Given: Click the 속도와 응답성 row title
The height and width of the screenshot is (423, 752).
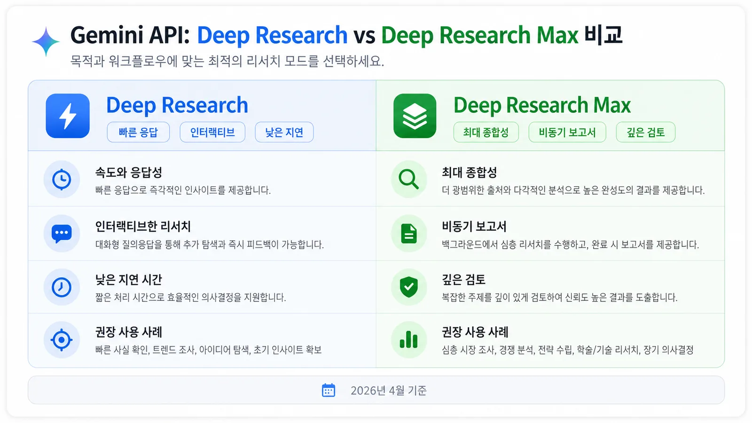Looking at the screenshot, I should tap(129, 172).
